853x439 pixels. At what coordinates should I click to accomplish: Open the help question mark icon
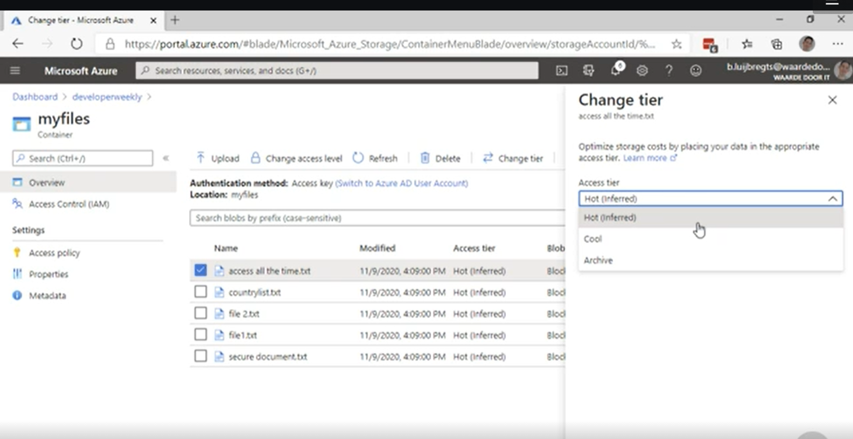(669, 71)
